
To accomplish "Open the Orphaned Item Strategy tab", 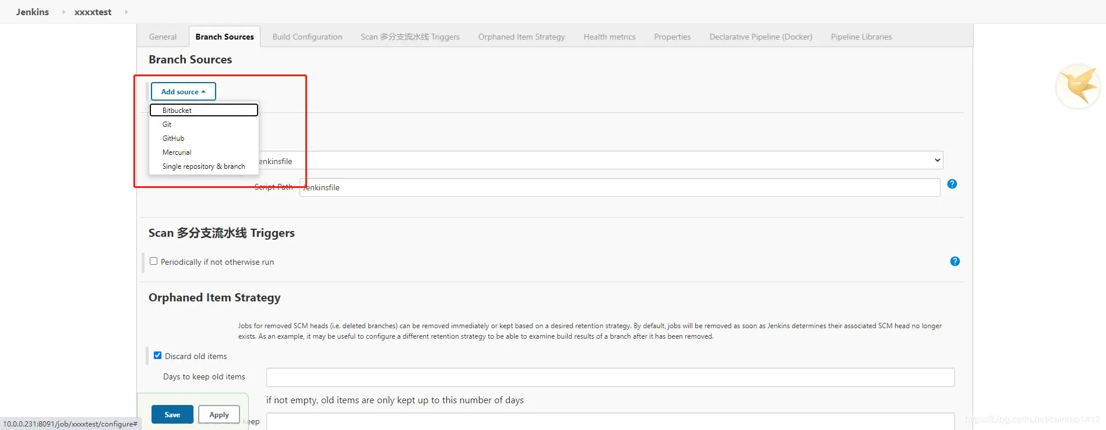I will [x=522, y=37].
